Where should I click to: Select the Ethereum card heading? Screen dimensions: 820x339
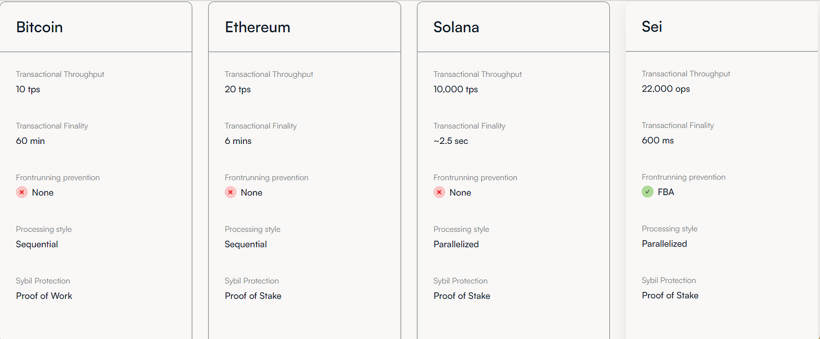[x=257, y=27]
